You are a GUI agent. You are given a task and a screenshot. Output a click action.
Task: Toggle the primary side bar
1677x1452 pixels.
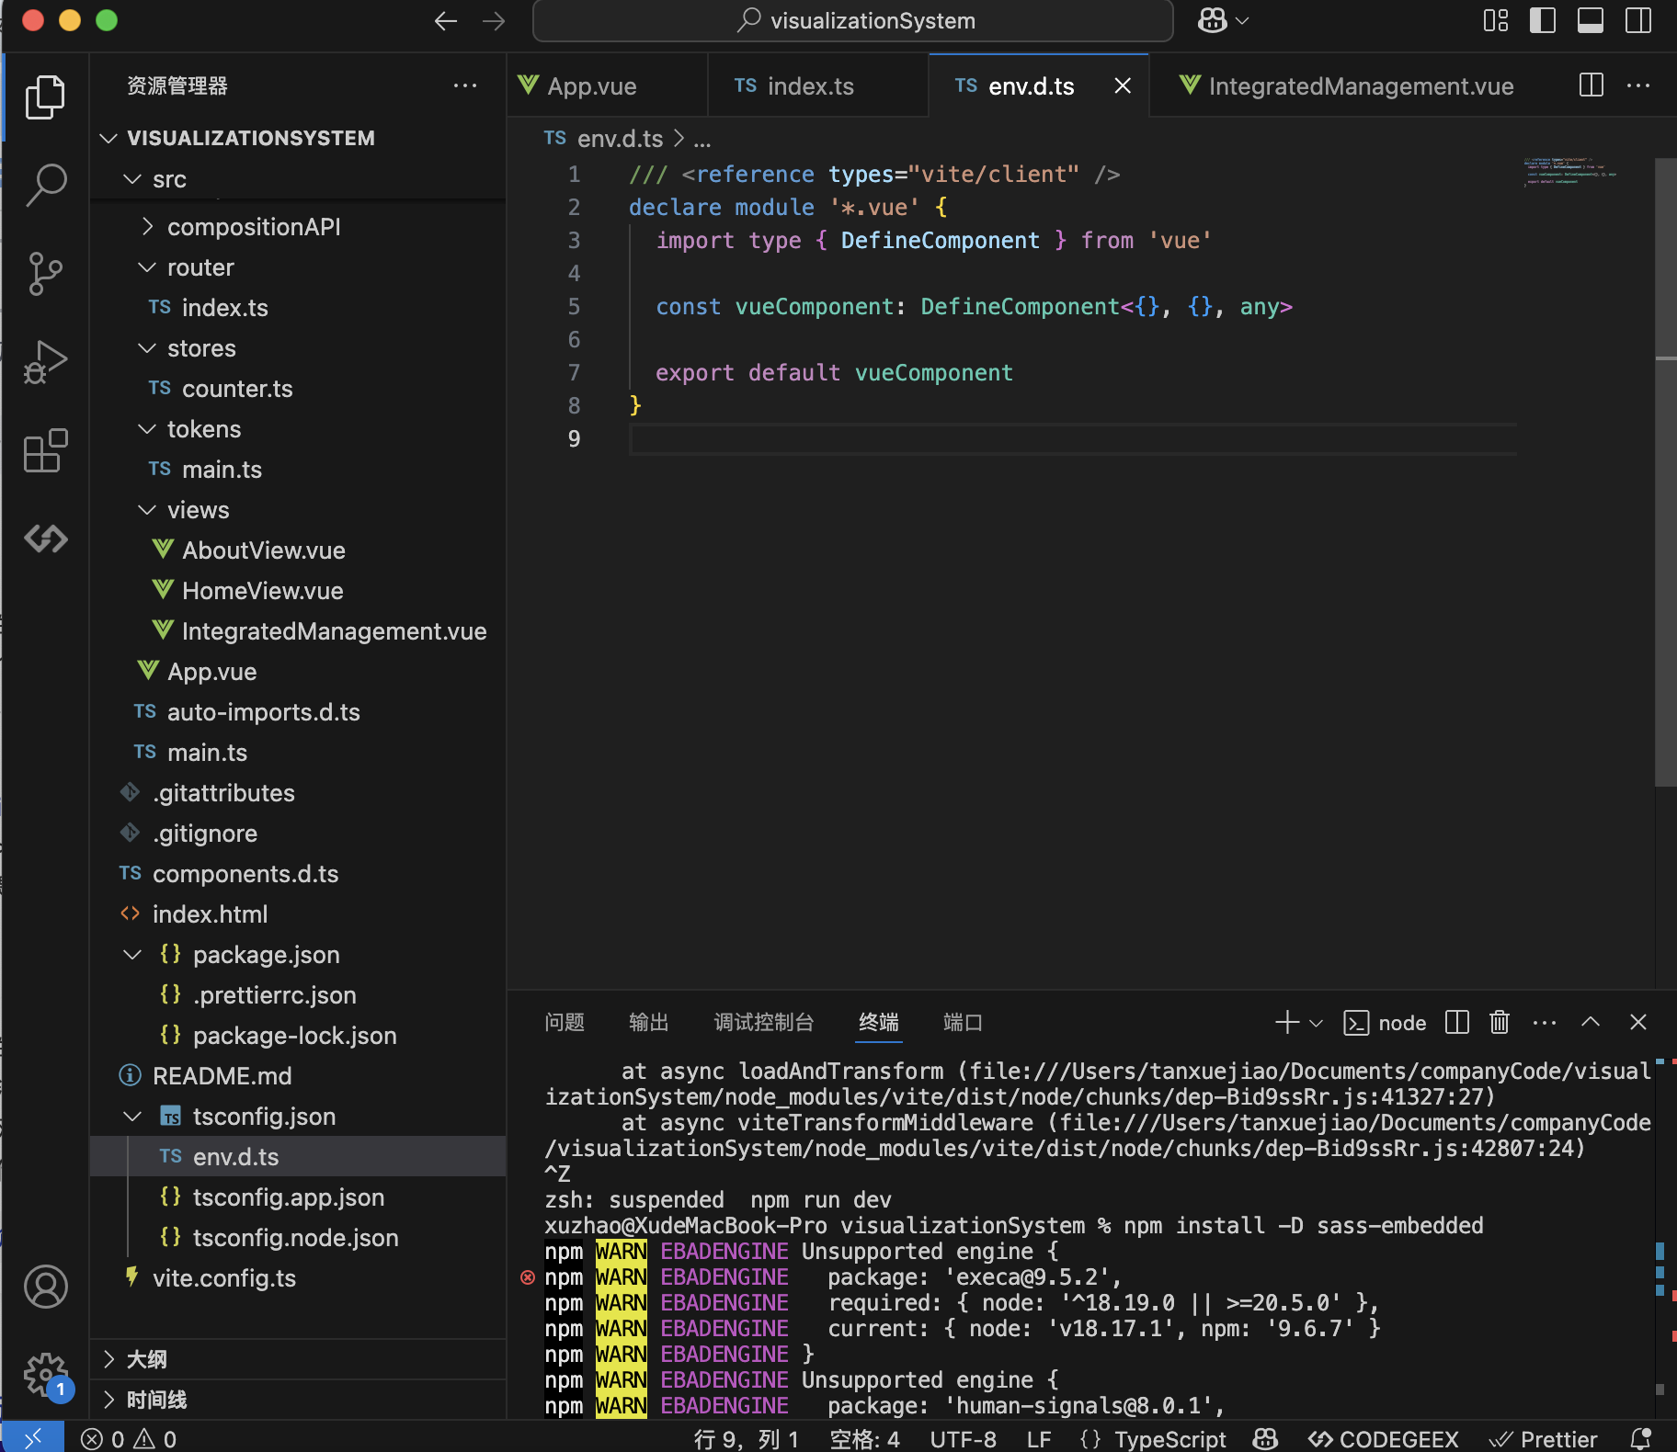coord(1543,20)
